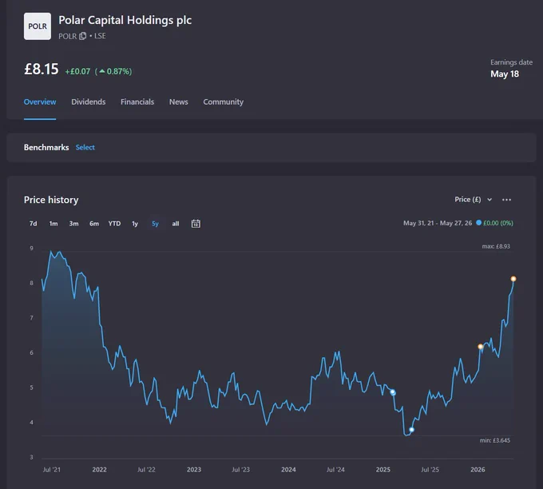Choose the 6m chart range
This screenshot has height=489, width=543.
tap(94, 224)
